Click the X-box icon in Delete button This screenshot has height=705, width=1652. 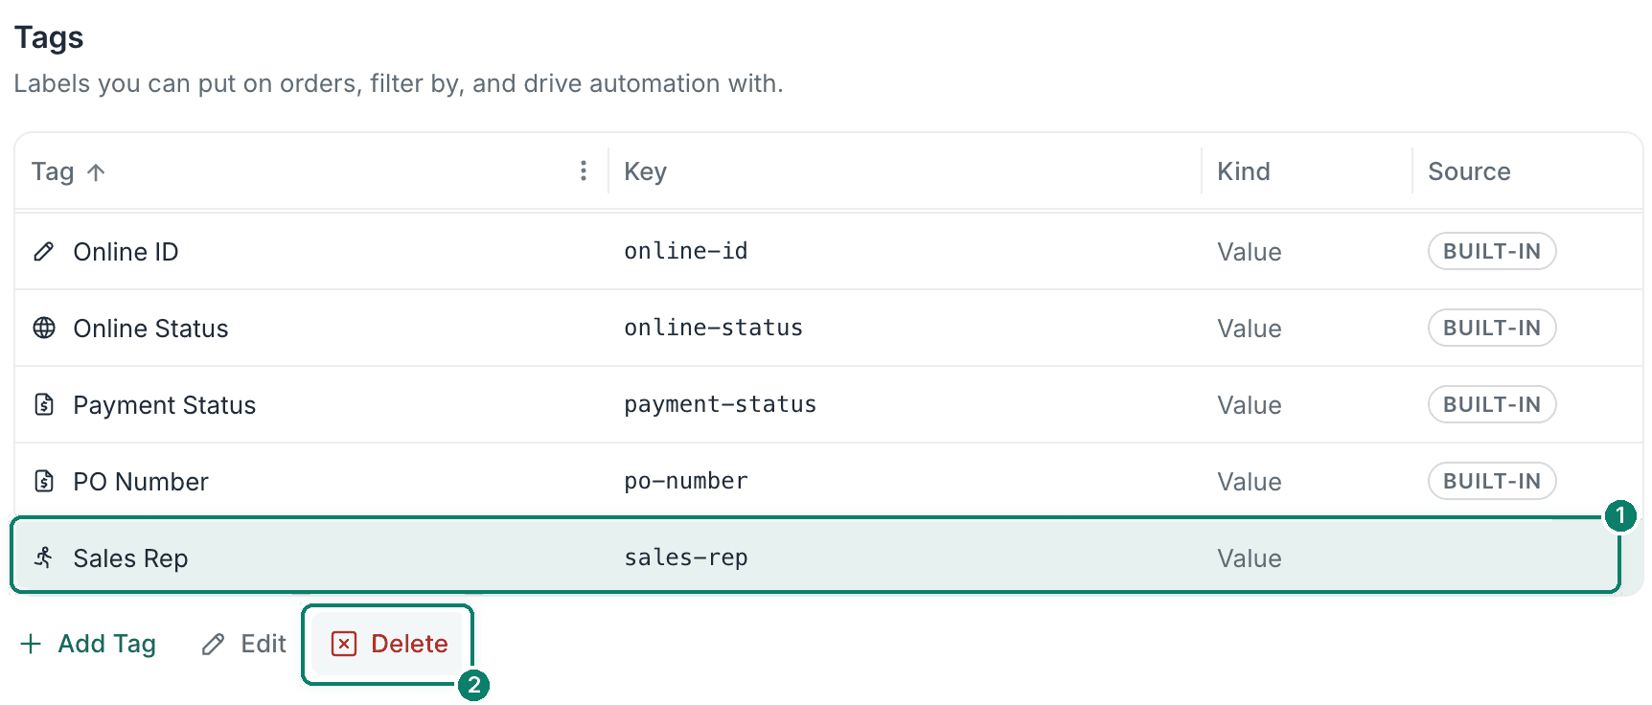pyautogui.click(x=344, y=644)
